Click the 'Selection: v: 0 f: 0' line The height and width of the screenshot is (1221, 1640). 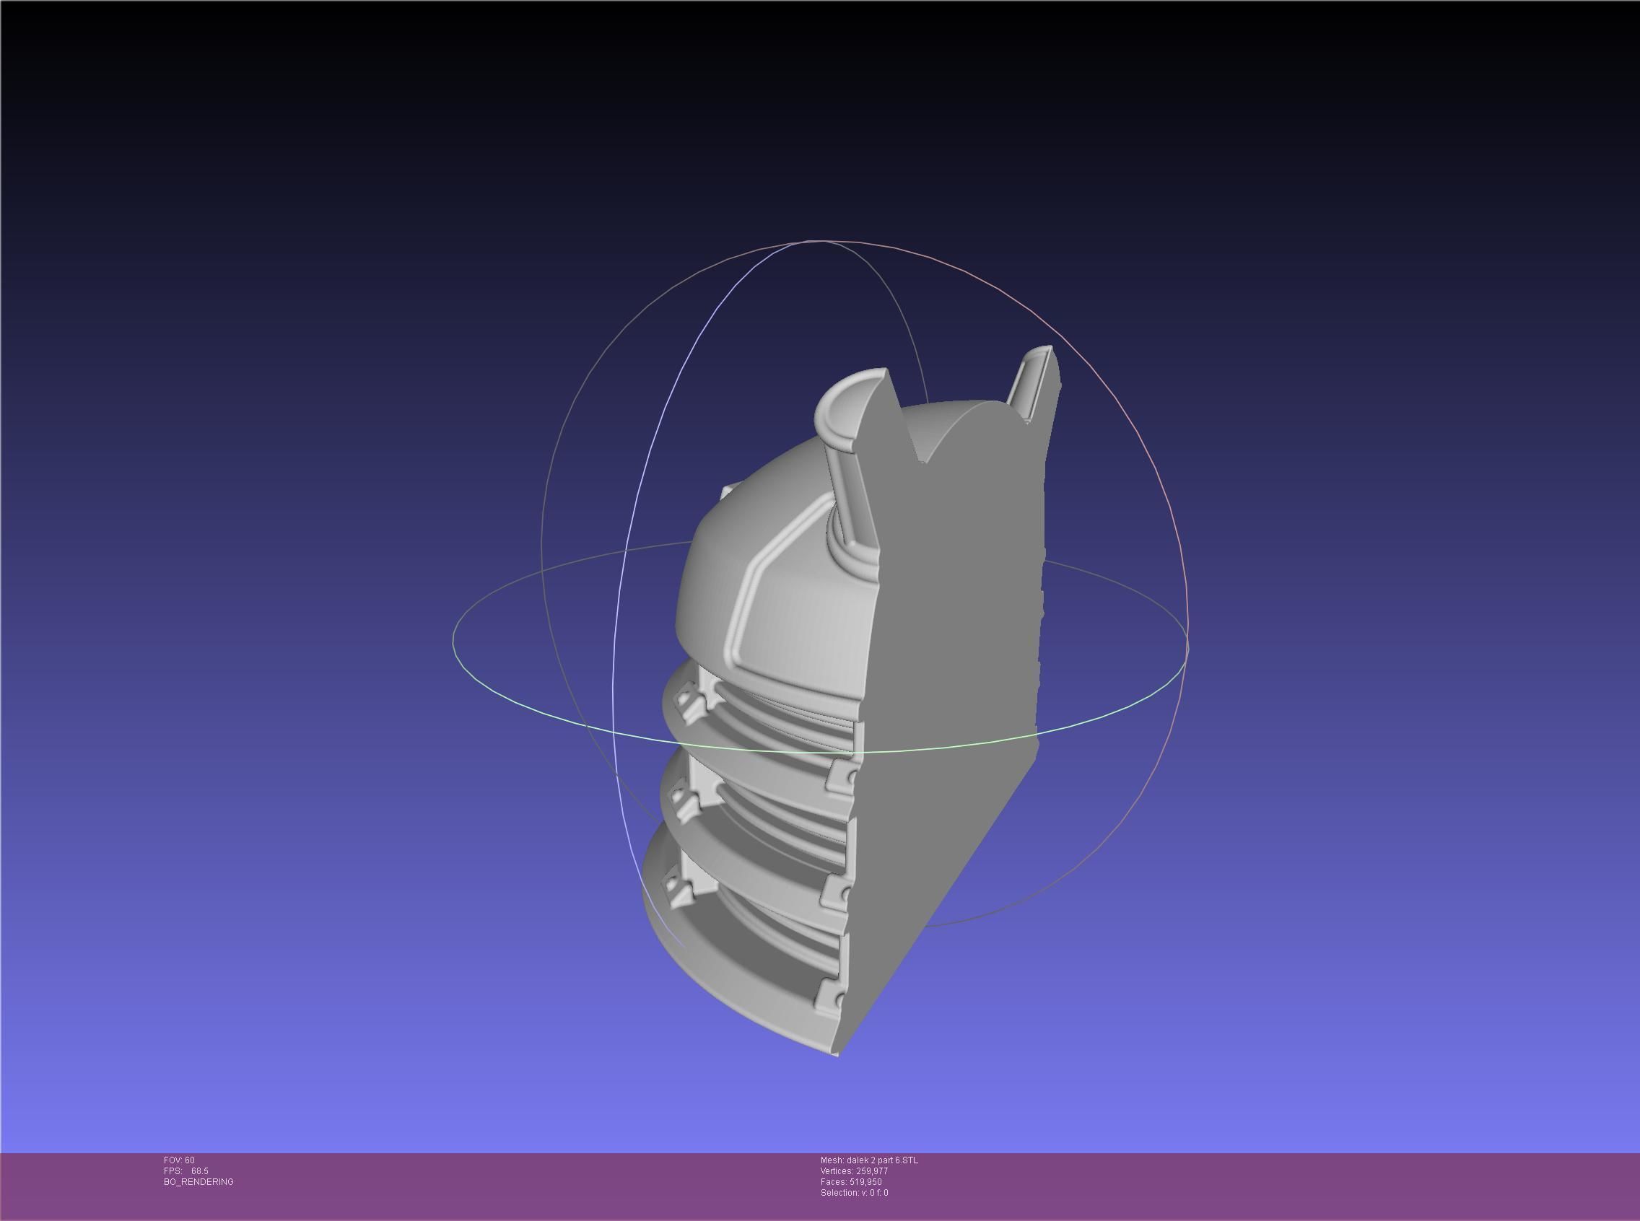tap(854, 1193)
